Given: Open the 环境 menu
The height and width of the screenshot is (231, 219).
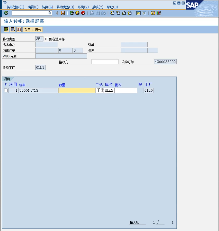Looking at the screenshot, I should (83, 7).
